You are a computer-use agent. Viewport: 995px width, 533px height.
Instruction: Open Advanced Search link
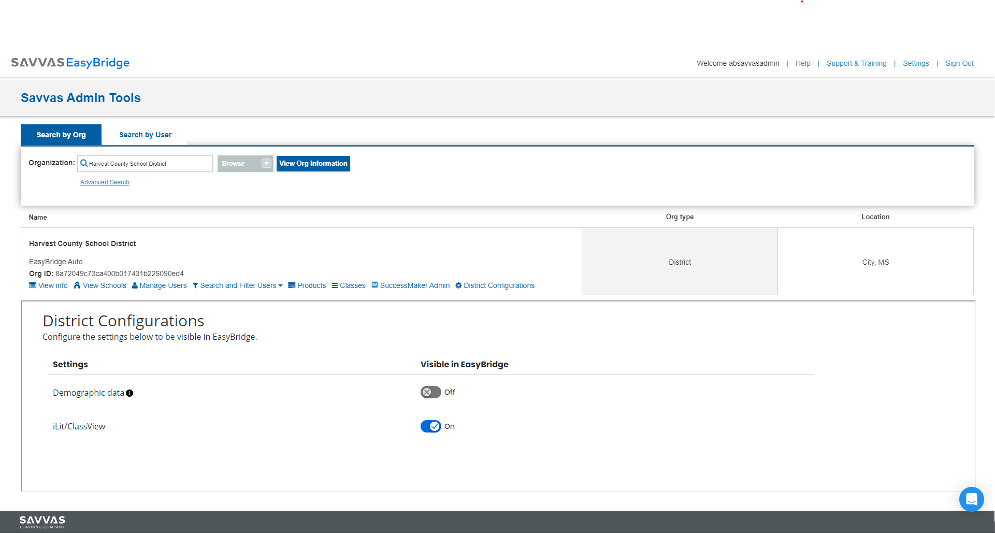pyautogui.click(x=105, y=182)
